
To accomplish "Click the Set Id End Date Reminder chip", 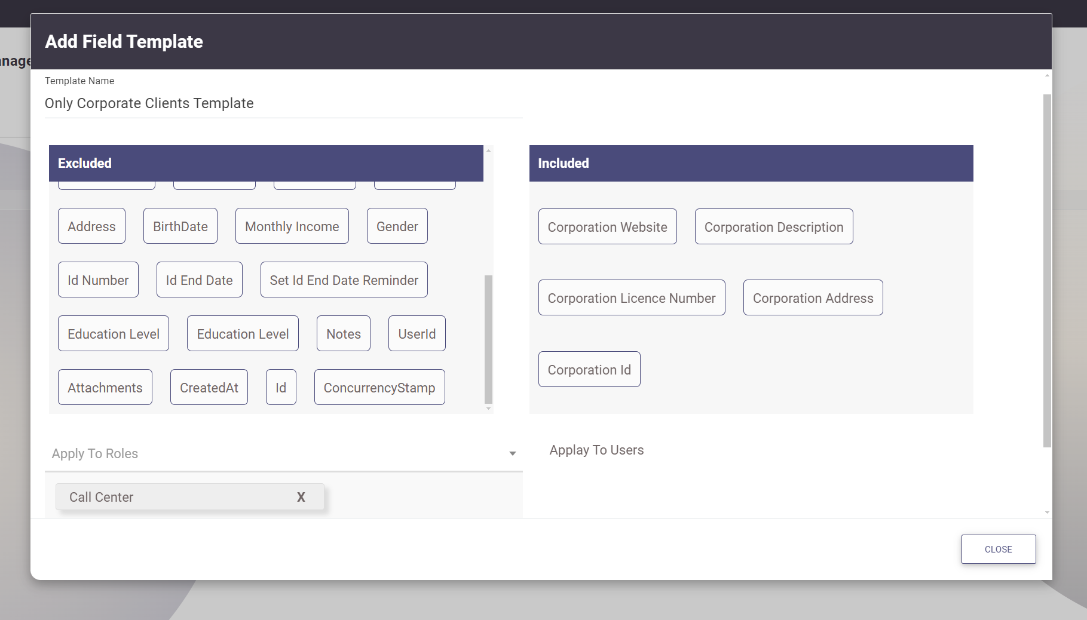I will pyautogui.click(x=344, y=280).
